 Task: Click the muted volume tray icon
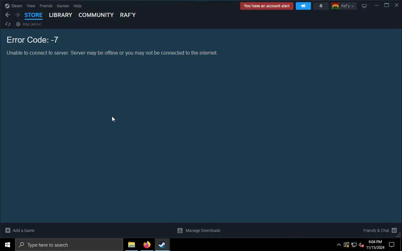361,245
